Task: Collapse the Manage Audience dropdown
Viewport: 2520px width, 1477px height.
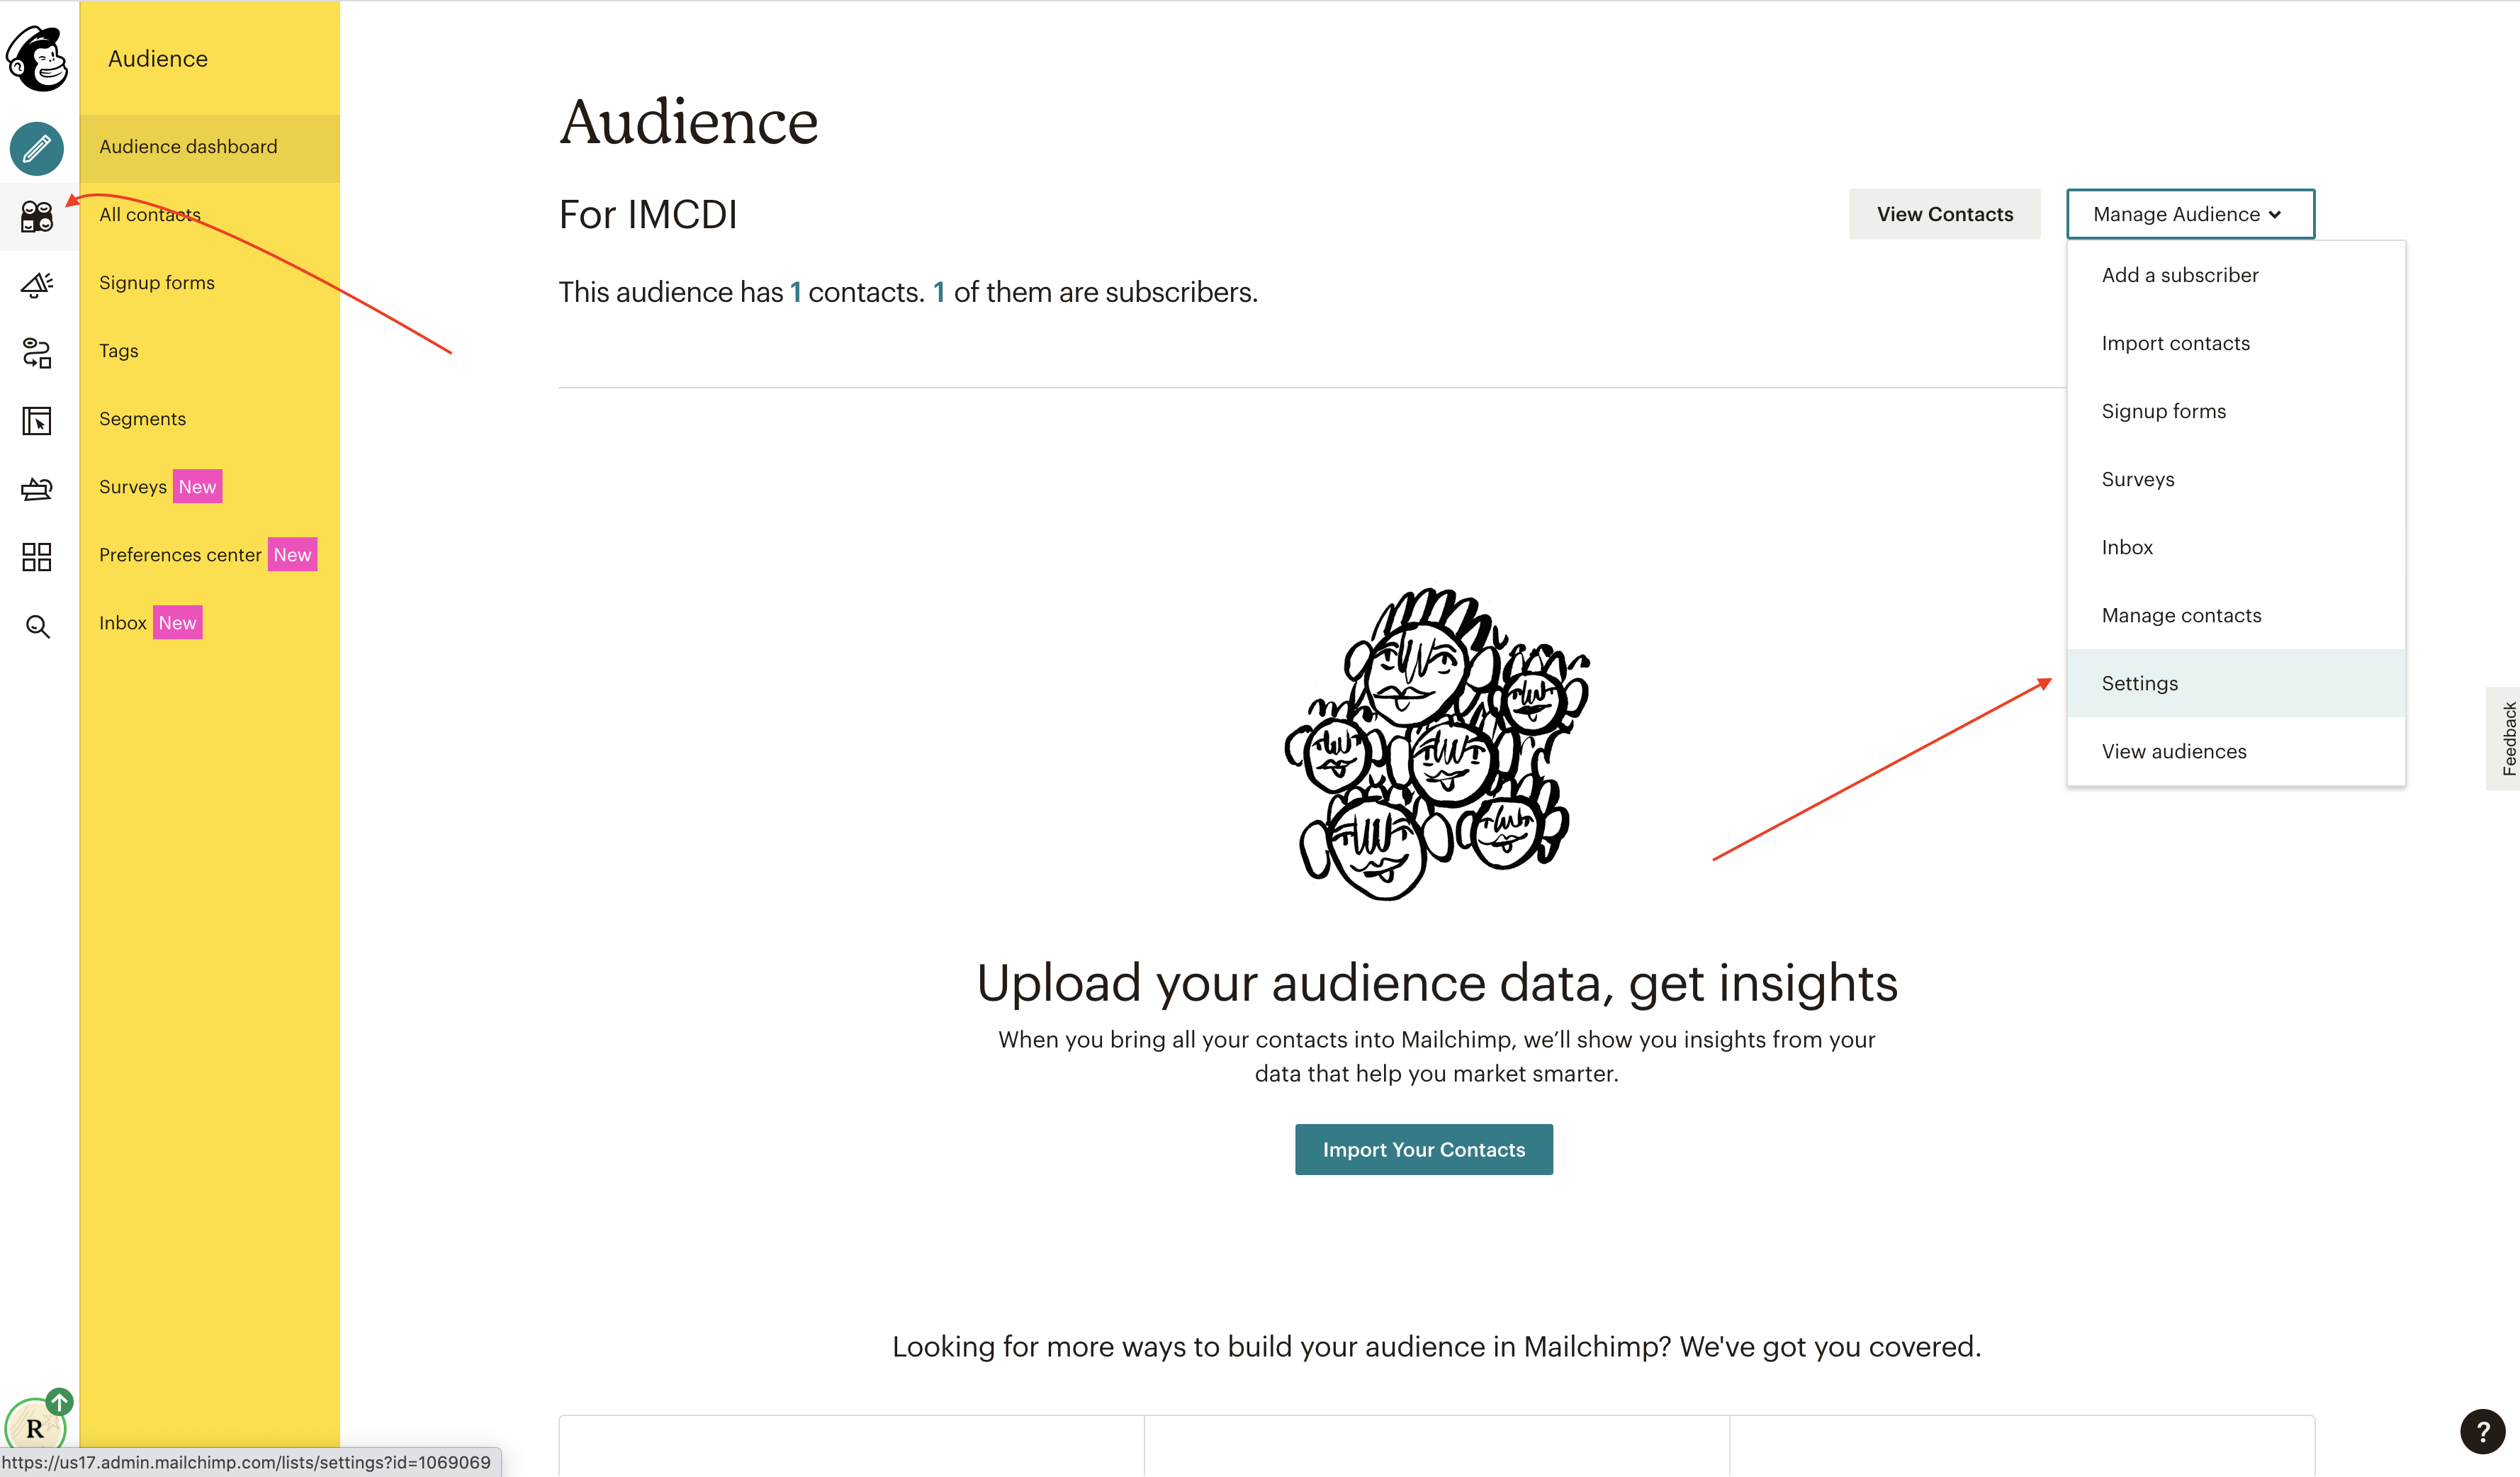Action: pos(2190,214)
